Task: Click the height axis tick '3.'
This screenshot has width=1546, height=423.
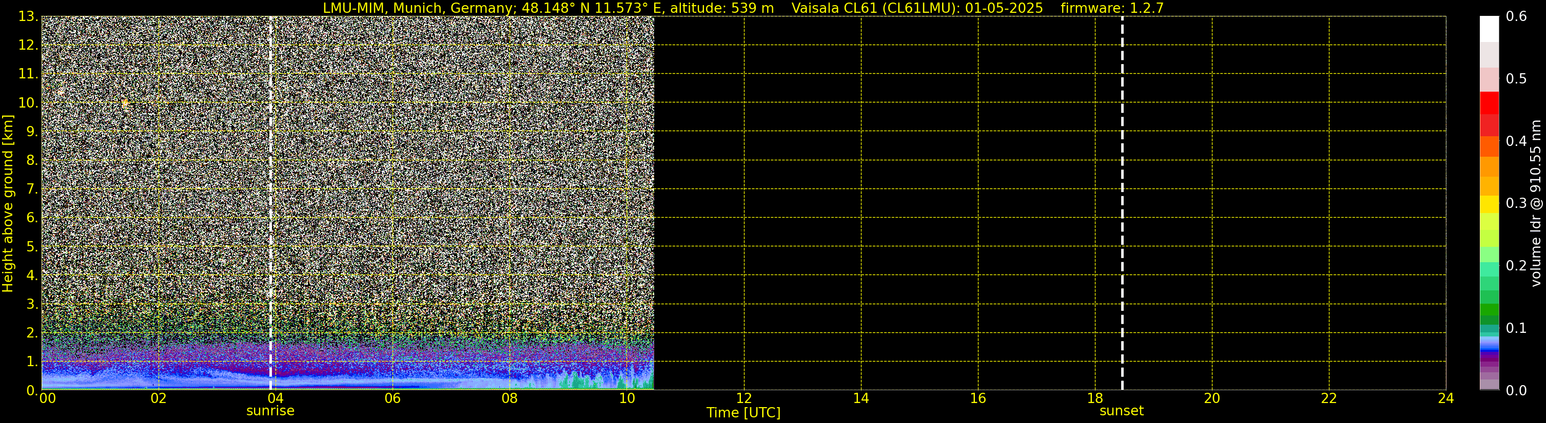Action: pyautogui.click(x=32, y=304)
